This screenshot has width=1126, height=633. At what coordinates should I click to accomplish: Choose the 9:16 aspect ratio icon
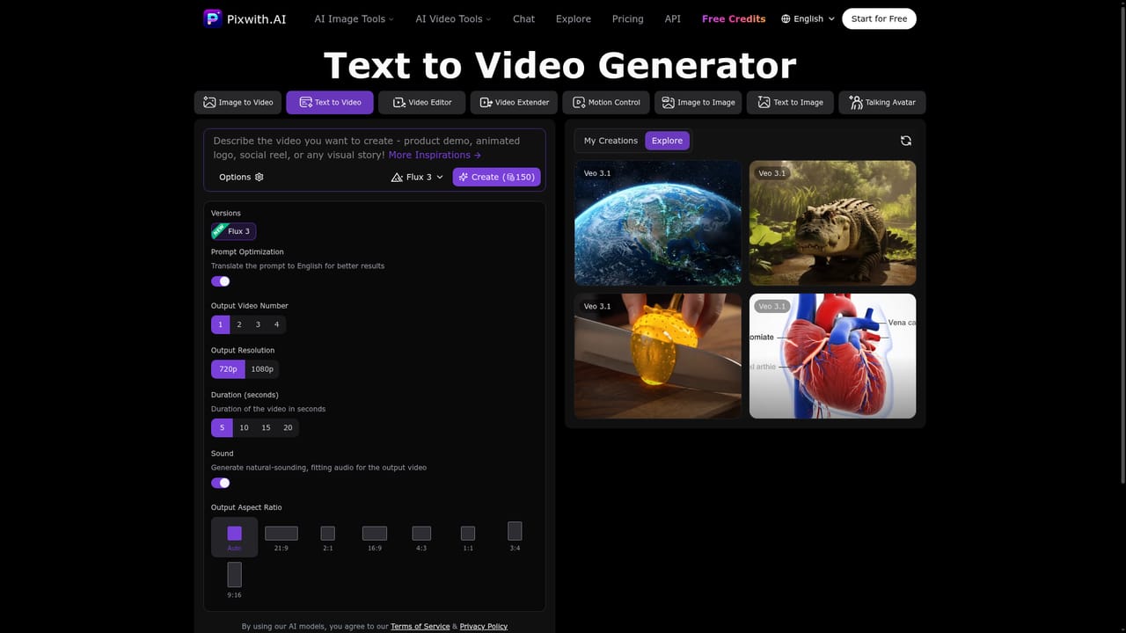click(x=234, y=574)
